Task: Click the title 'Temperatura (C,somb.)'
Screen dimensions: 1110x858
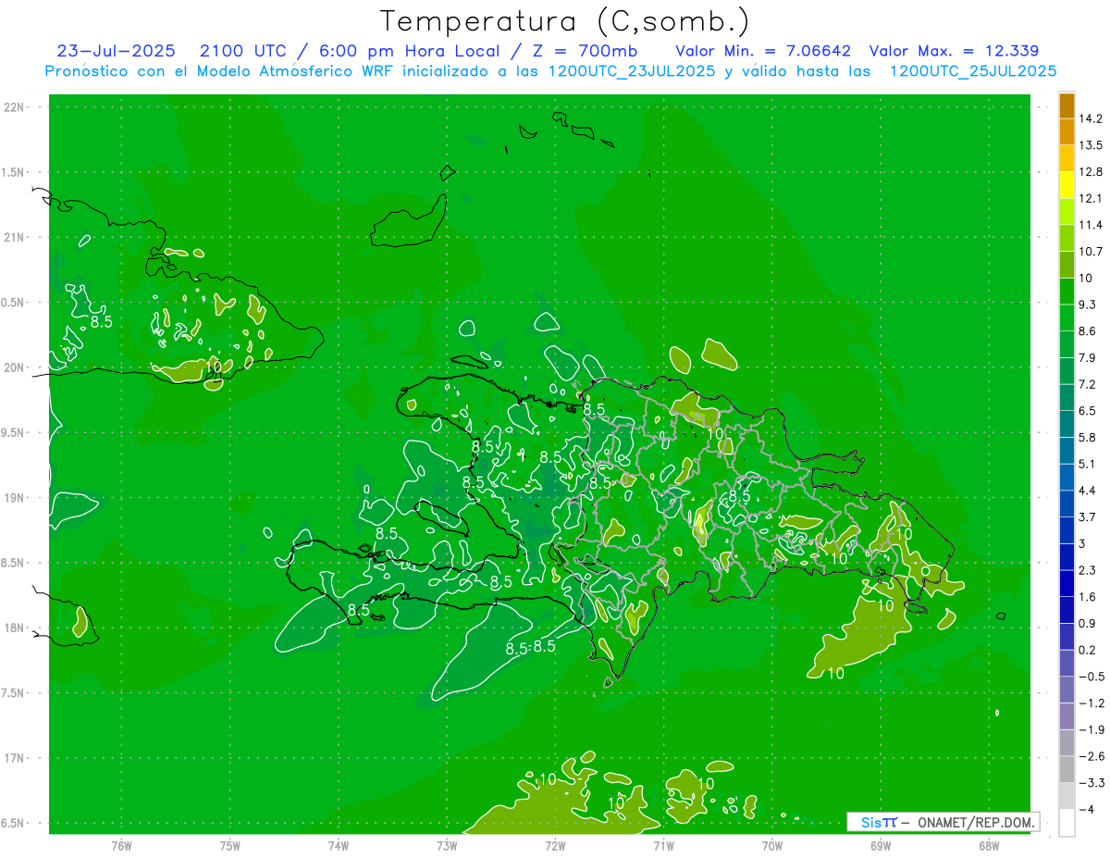Action: [565, 21]
